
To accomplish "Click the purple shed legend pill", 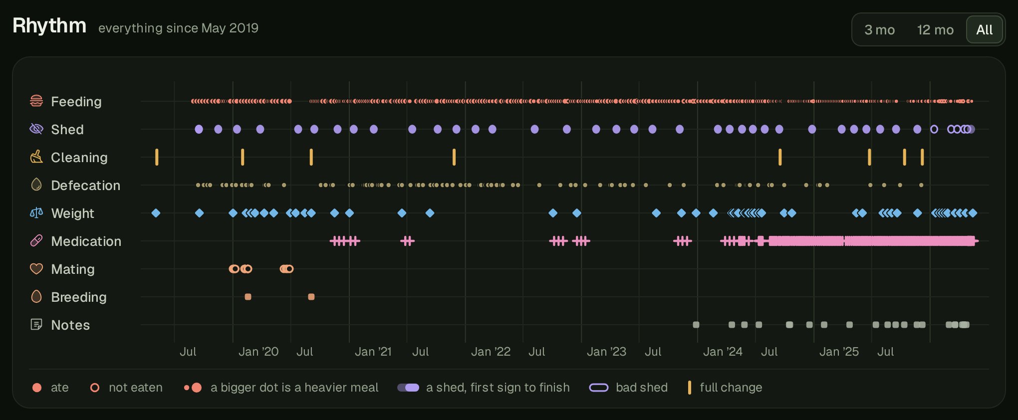I will pos(408,388).
